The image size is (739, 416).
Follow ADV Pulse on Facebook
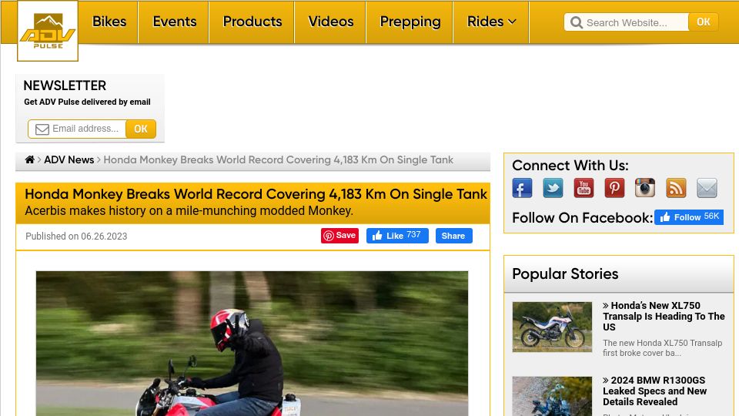click(x=688, y=217)
